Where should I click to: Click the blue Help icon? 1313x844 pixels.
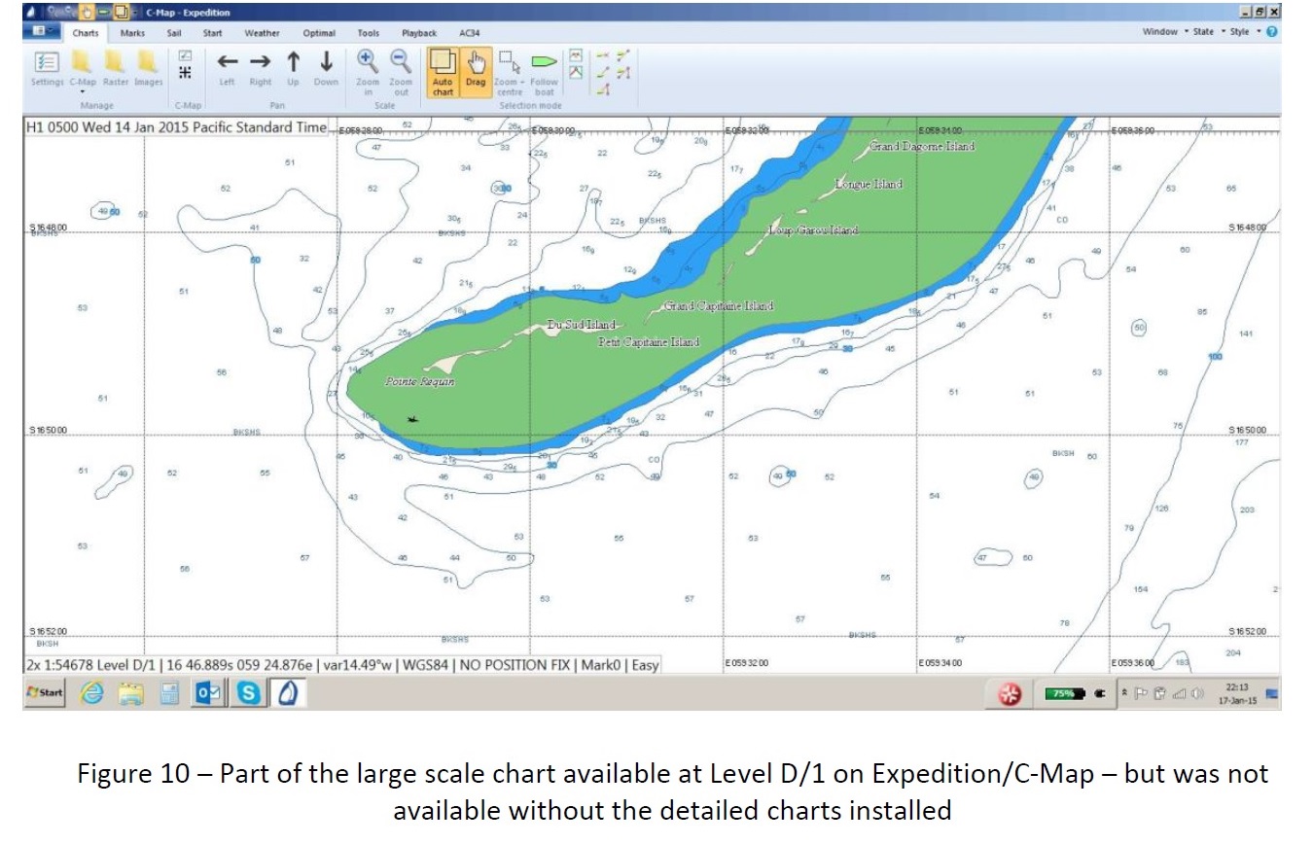click(1272, 32)
